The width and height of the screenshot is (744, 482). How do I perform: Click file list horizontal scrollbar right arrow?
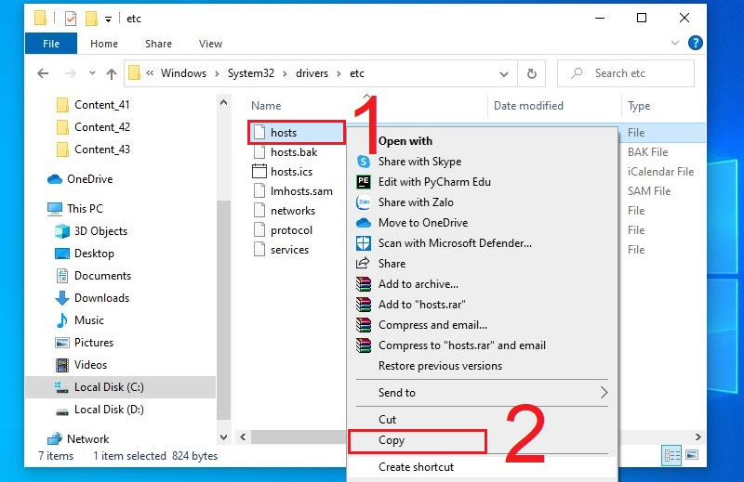698,437
